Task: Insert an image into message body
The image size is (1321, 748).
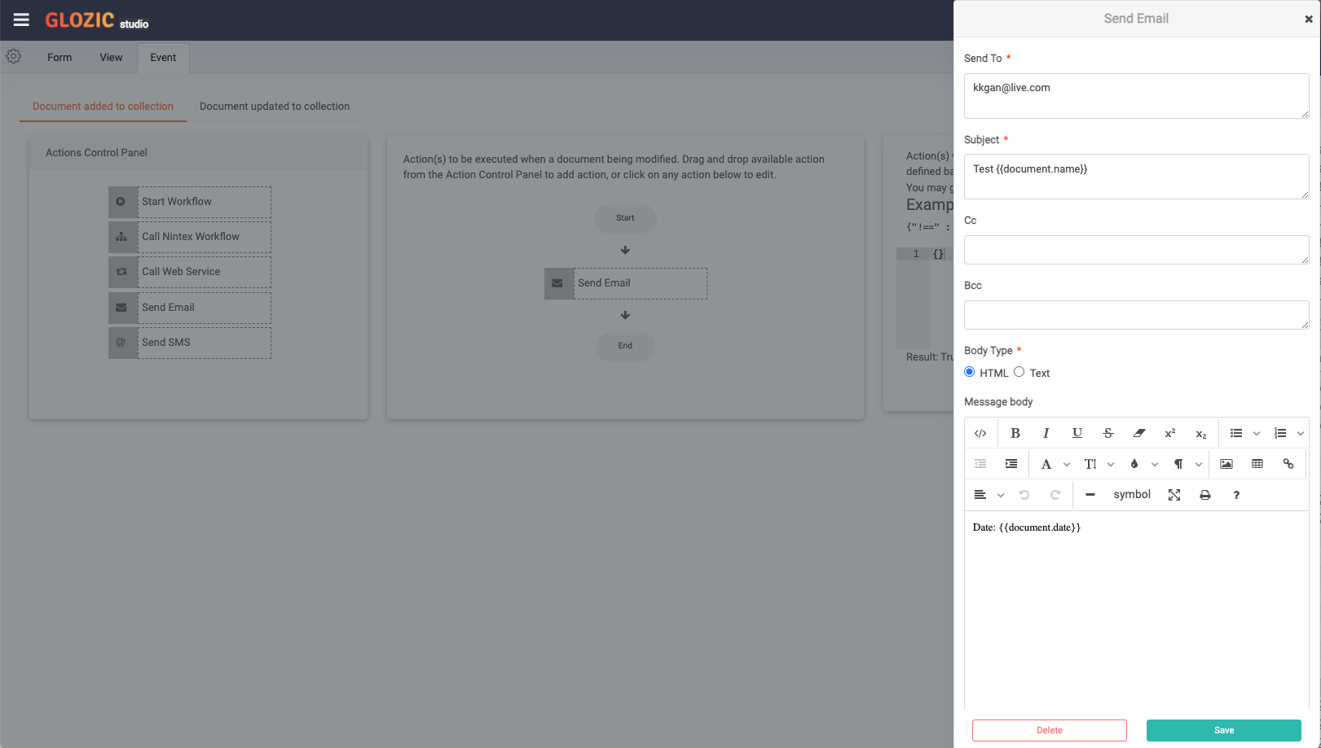Action: [x=1226, y=464]
